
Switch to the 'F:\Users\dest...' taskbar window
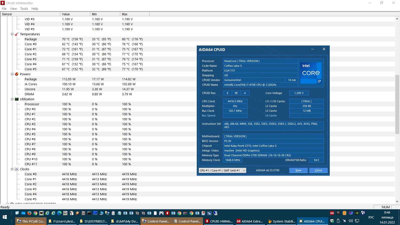62,221
